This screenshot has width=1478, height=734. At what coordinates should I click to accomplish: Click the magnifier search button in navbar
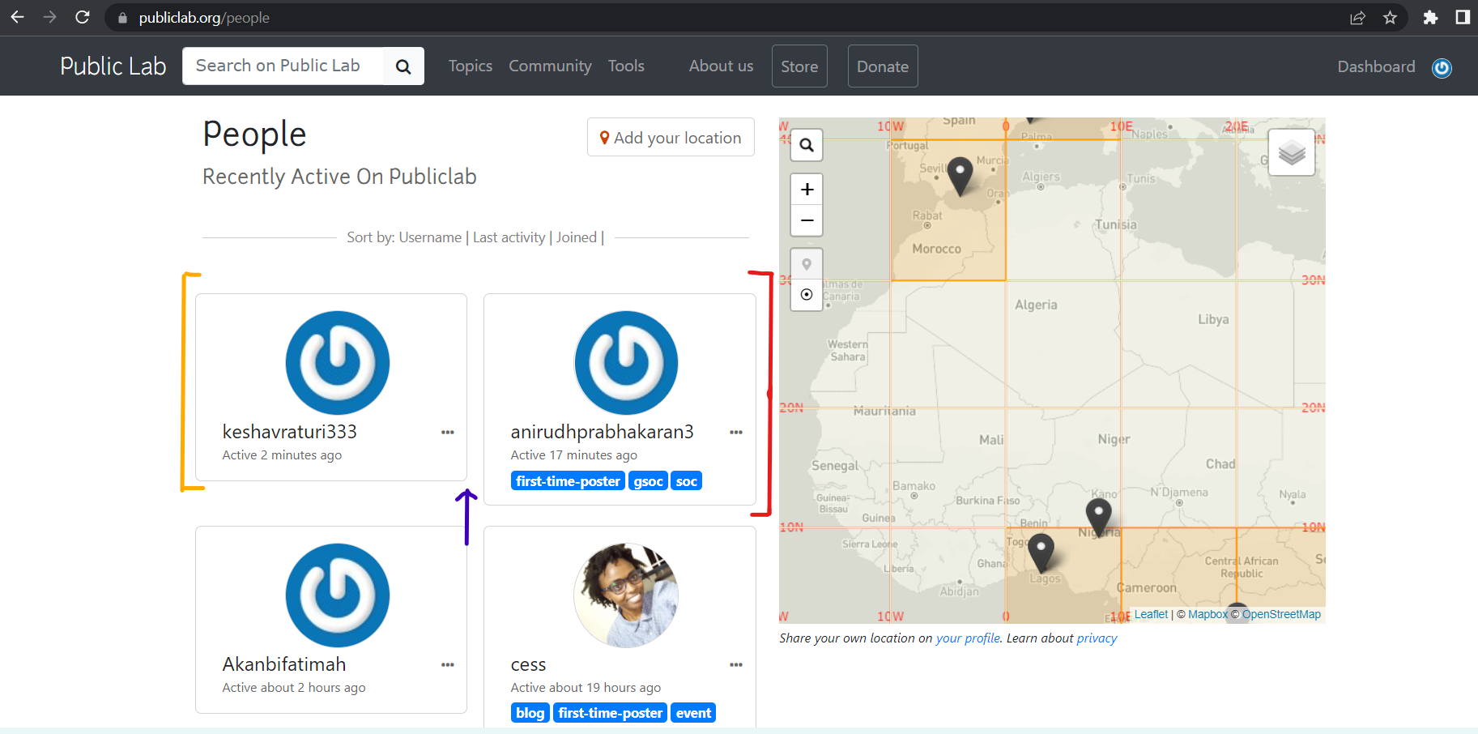click(x=403, y=66)
